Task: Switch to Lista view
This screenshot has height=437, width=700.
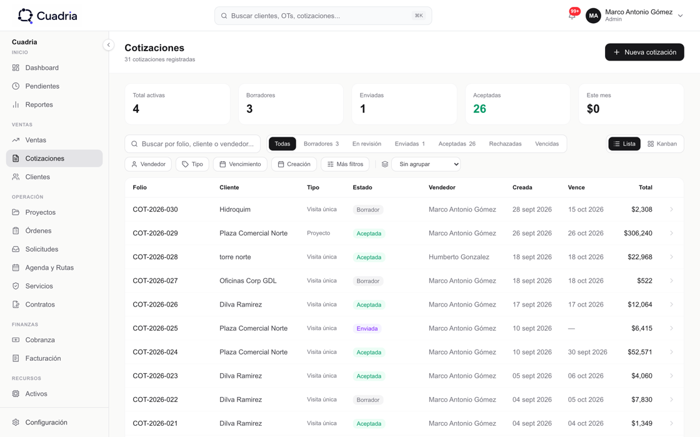Action: (x=624, y=144)
